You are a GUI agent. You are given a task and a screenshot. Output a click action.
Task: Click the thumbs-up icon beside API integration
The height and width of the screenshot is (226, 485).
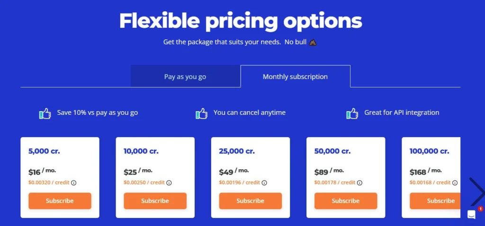(x=352, y=113)
